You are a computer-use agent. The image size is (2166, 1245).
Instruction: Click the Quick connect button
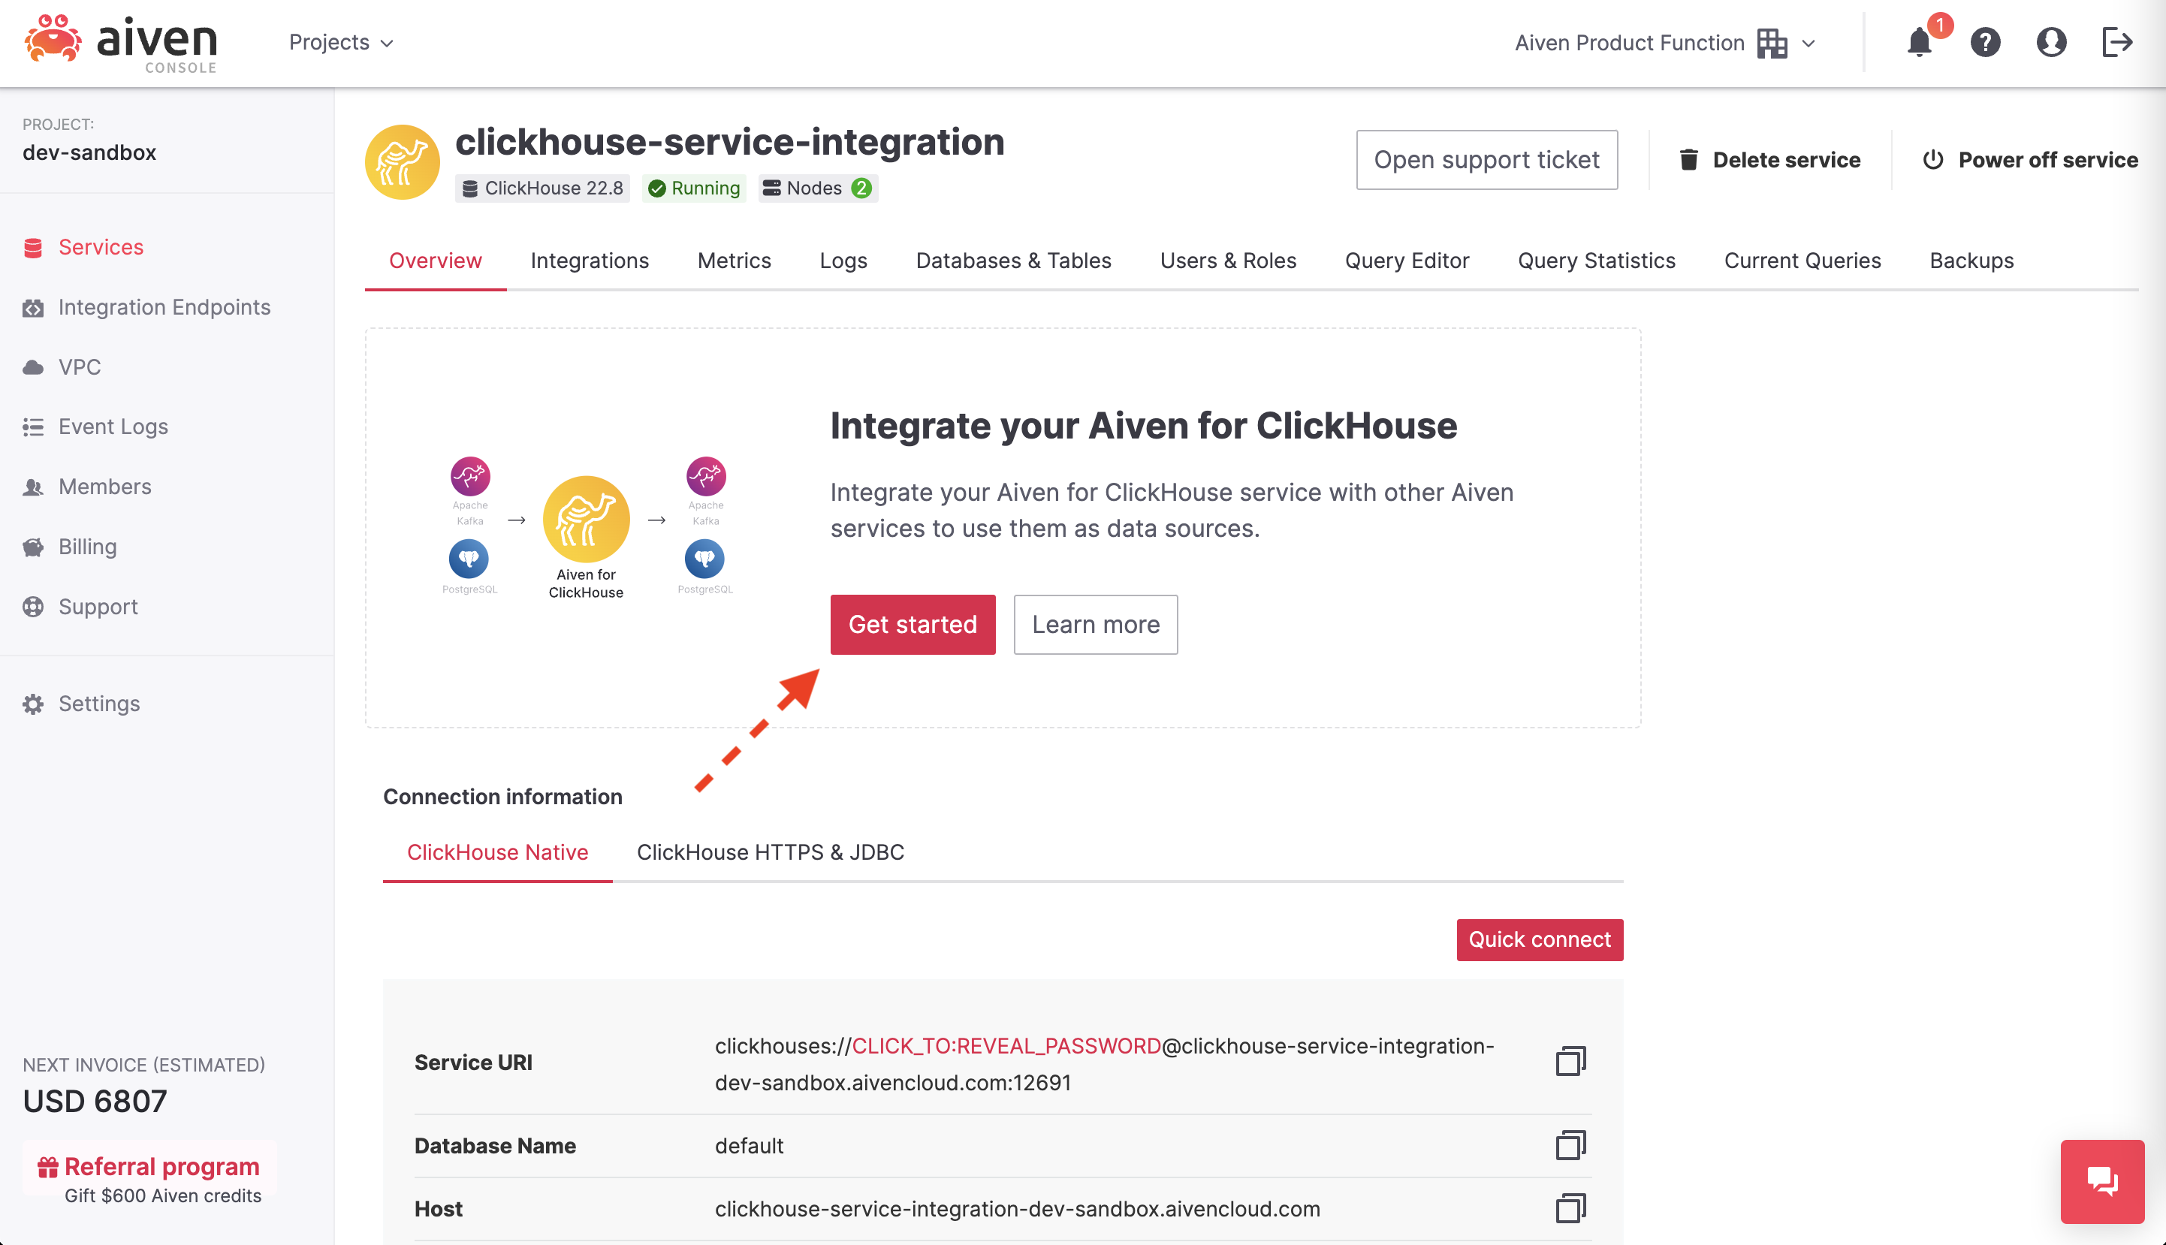pyautogui.click(x=1539, y=939)
